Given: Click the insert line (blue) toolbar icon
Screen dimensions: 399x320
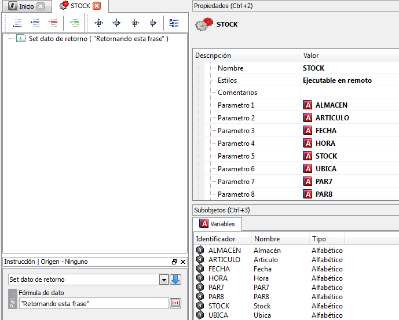Looking at the screenshot, I should pos(35,23).
